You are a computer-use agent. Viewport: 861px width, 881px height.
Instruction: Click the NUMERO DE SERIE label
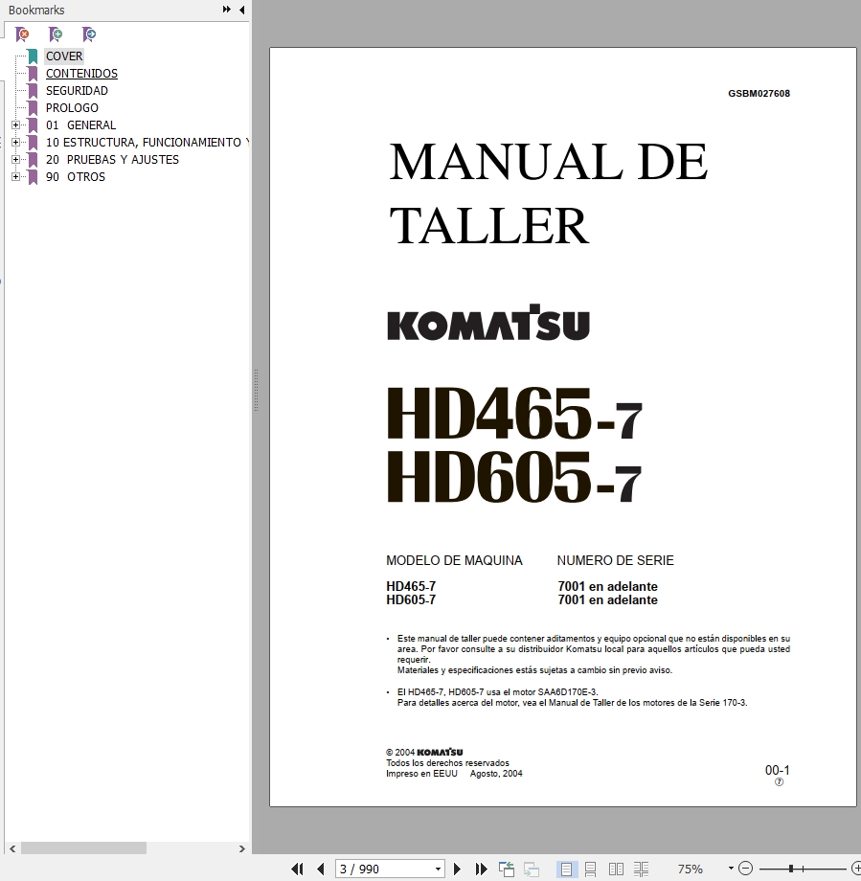(616, 560)
